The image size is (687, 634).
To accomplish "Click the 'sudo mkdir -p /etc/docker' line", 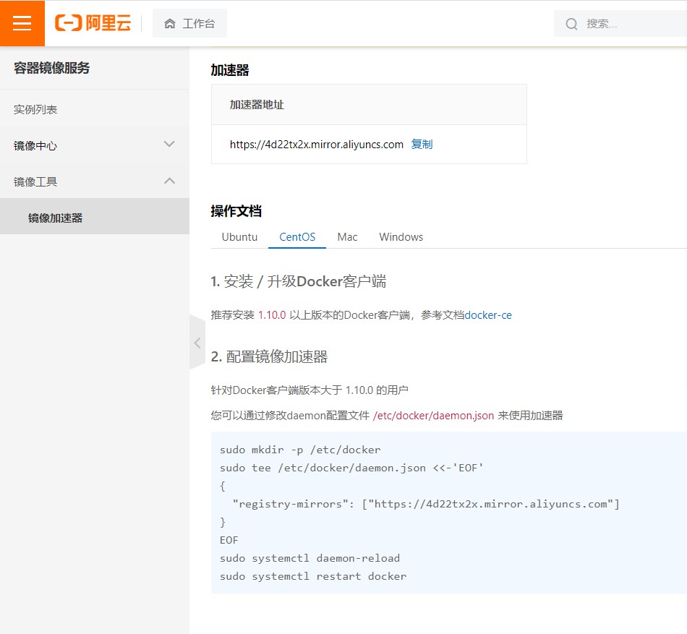I will [300, 450].
